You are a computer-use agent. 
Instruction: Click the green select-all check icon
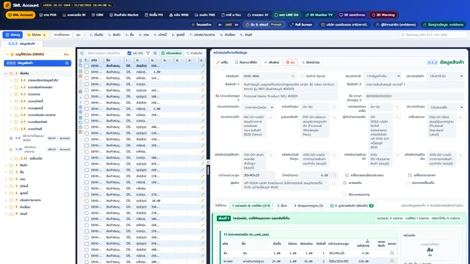pyautogui.click(x=81, y=72)
